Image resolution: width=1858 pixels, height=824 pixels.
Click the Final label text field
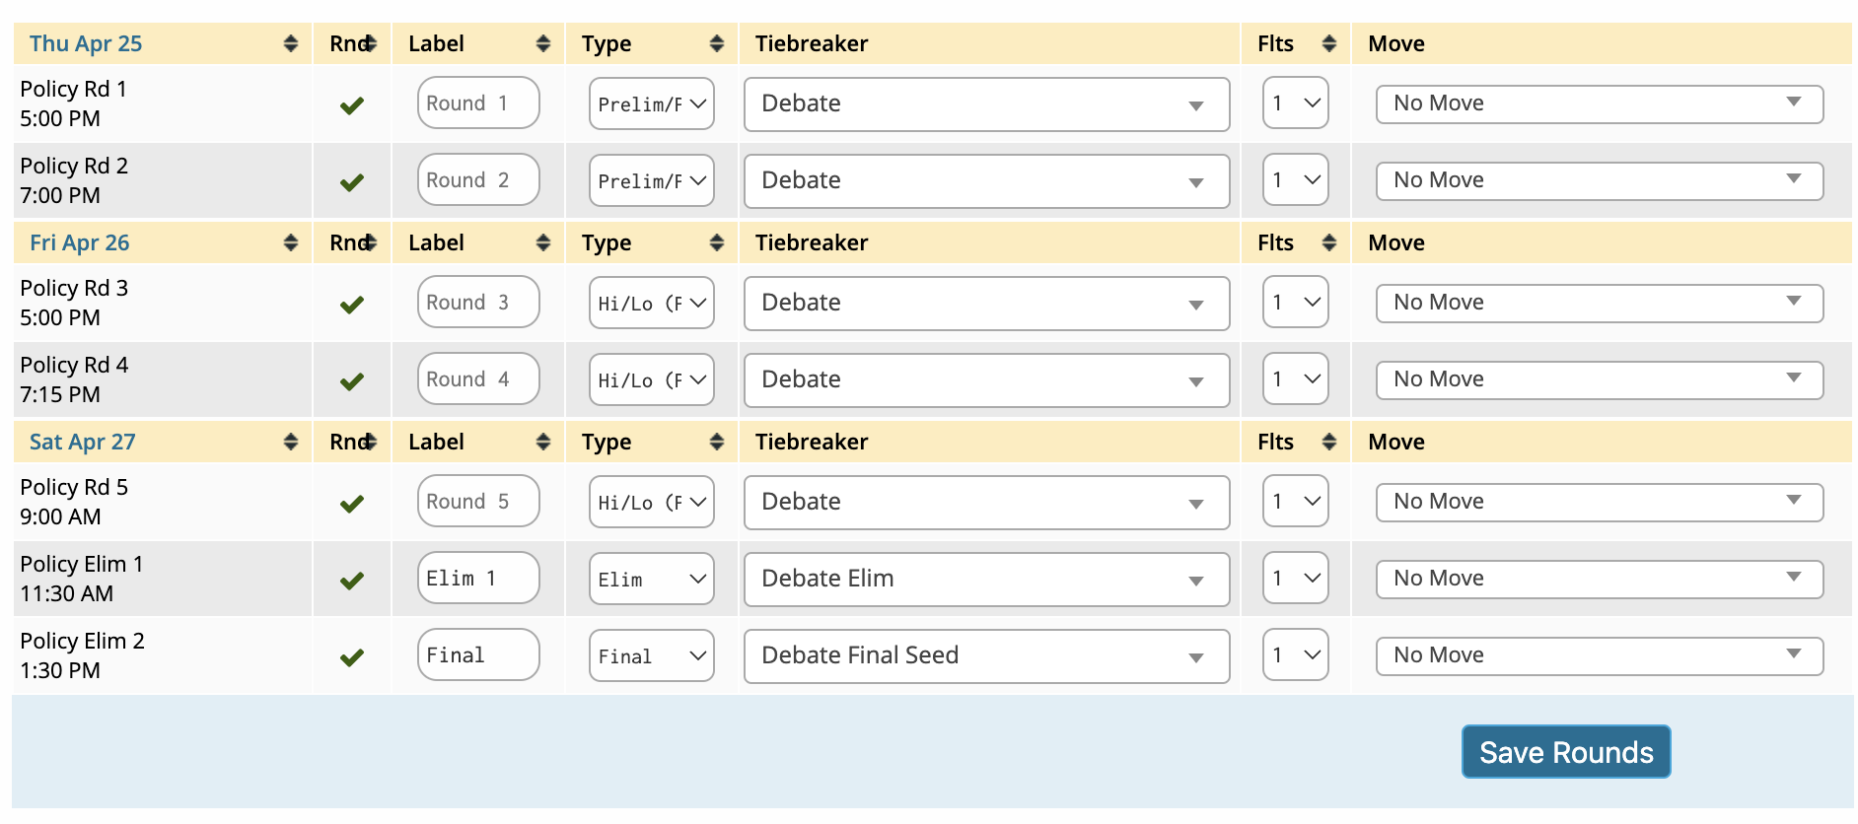[x=478, y=655]
